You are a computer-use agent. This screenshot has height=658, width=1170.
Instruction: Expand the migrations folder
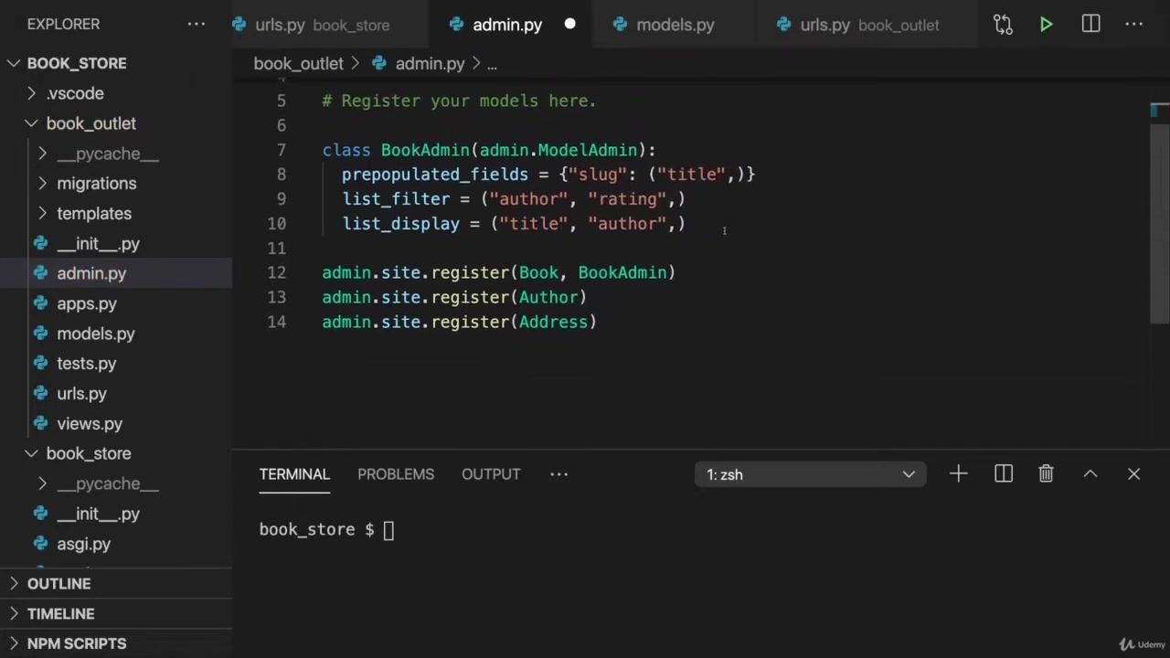[96, 184]
